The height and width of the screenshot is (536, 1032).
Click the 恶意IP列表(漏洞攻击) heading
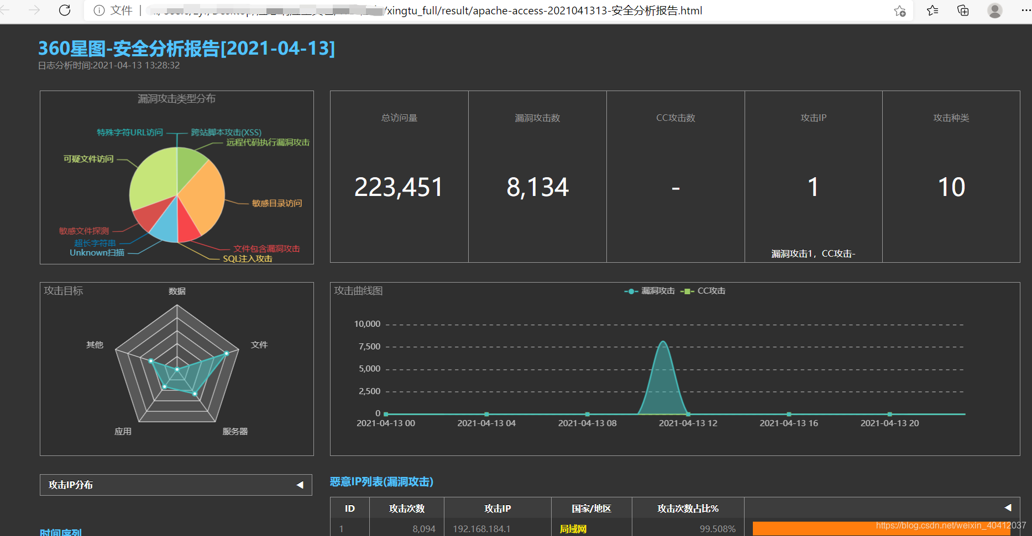click(381, 481)
